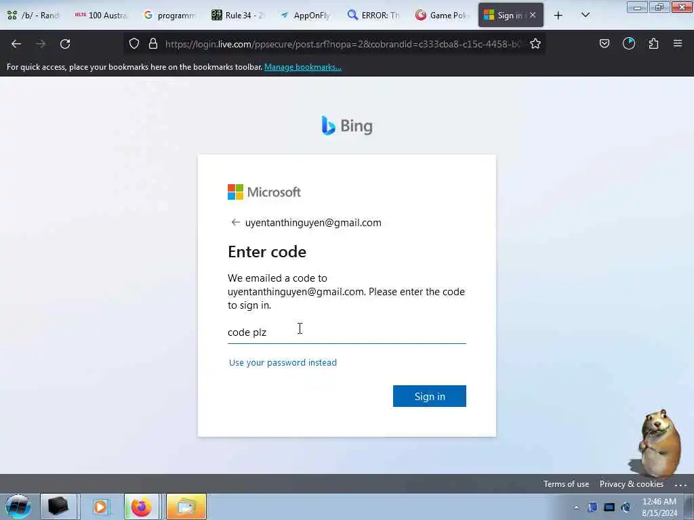Click the code input field
This screenshot has height=520, width=694.
pyautogui.click(x=346, y=332)
